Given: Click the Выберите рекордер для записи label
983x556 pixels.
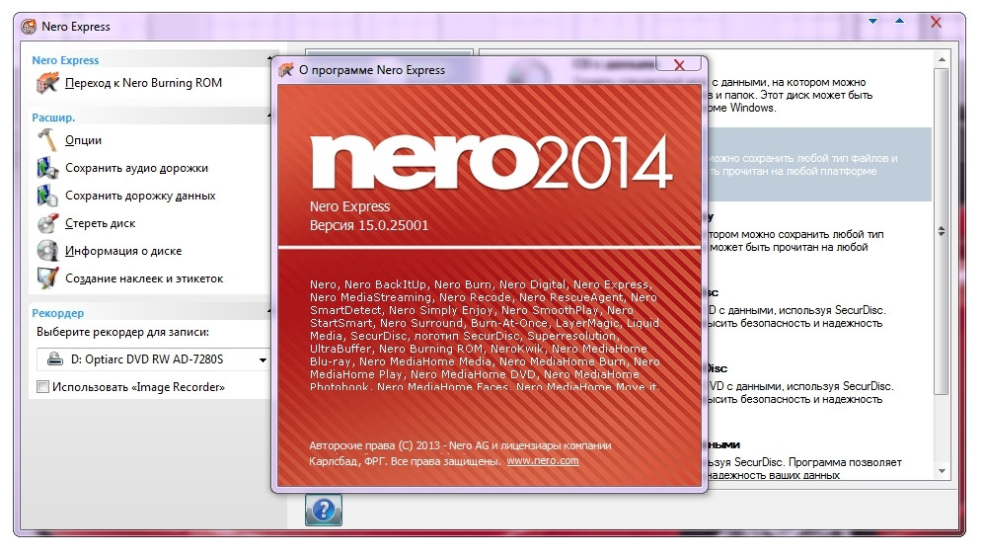Looking at the screenshot, I should [122, 332].
